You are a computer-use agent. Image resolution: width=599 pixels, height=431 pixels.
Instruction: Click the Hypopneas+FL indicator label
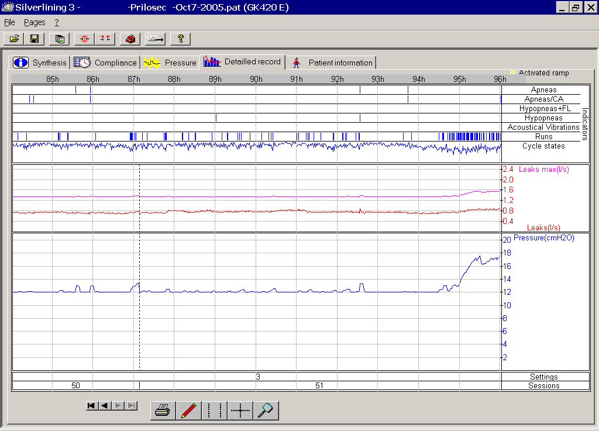[545, 108]
